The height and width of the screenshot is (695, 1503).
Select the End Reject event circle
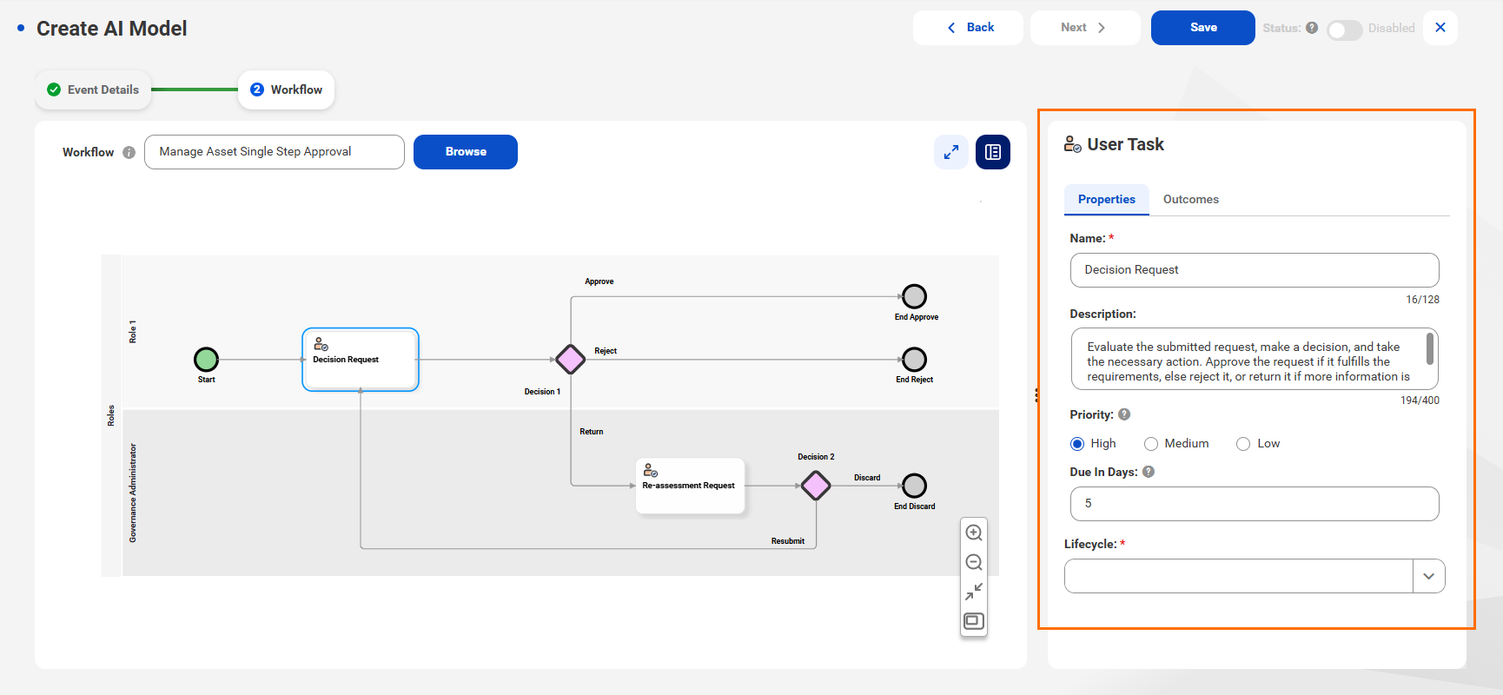(x=914, y=359)
